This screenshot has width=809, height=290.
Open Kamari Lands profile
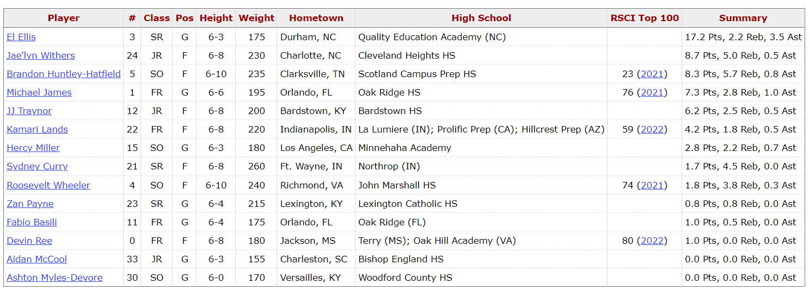[38, 129]
